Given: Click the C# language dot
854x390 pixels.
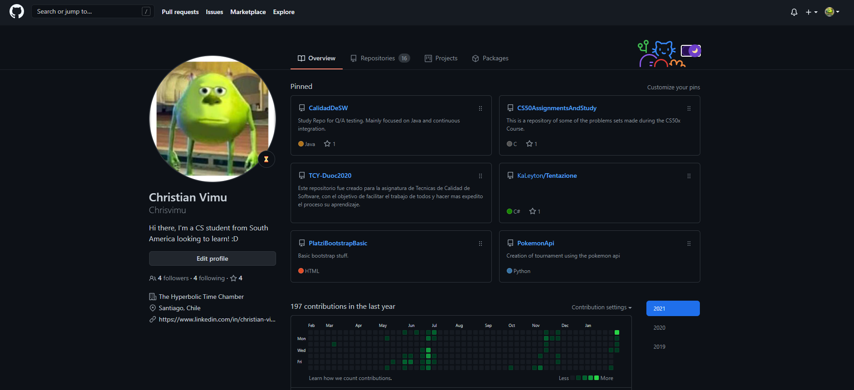Looking at the screenshot, I should [509, 211].
